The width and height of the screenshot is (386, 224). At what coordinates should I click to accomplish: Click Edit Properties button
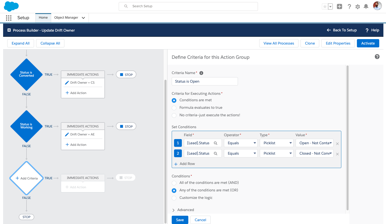click(338, 43)
